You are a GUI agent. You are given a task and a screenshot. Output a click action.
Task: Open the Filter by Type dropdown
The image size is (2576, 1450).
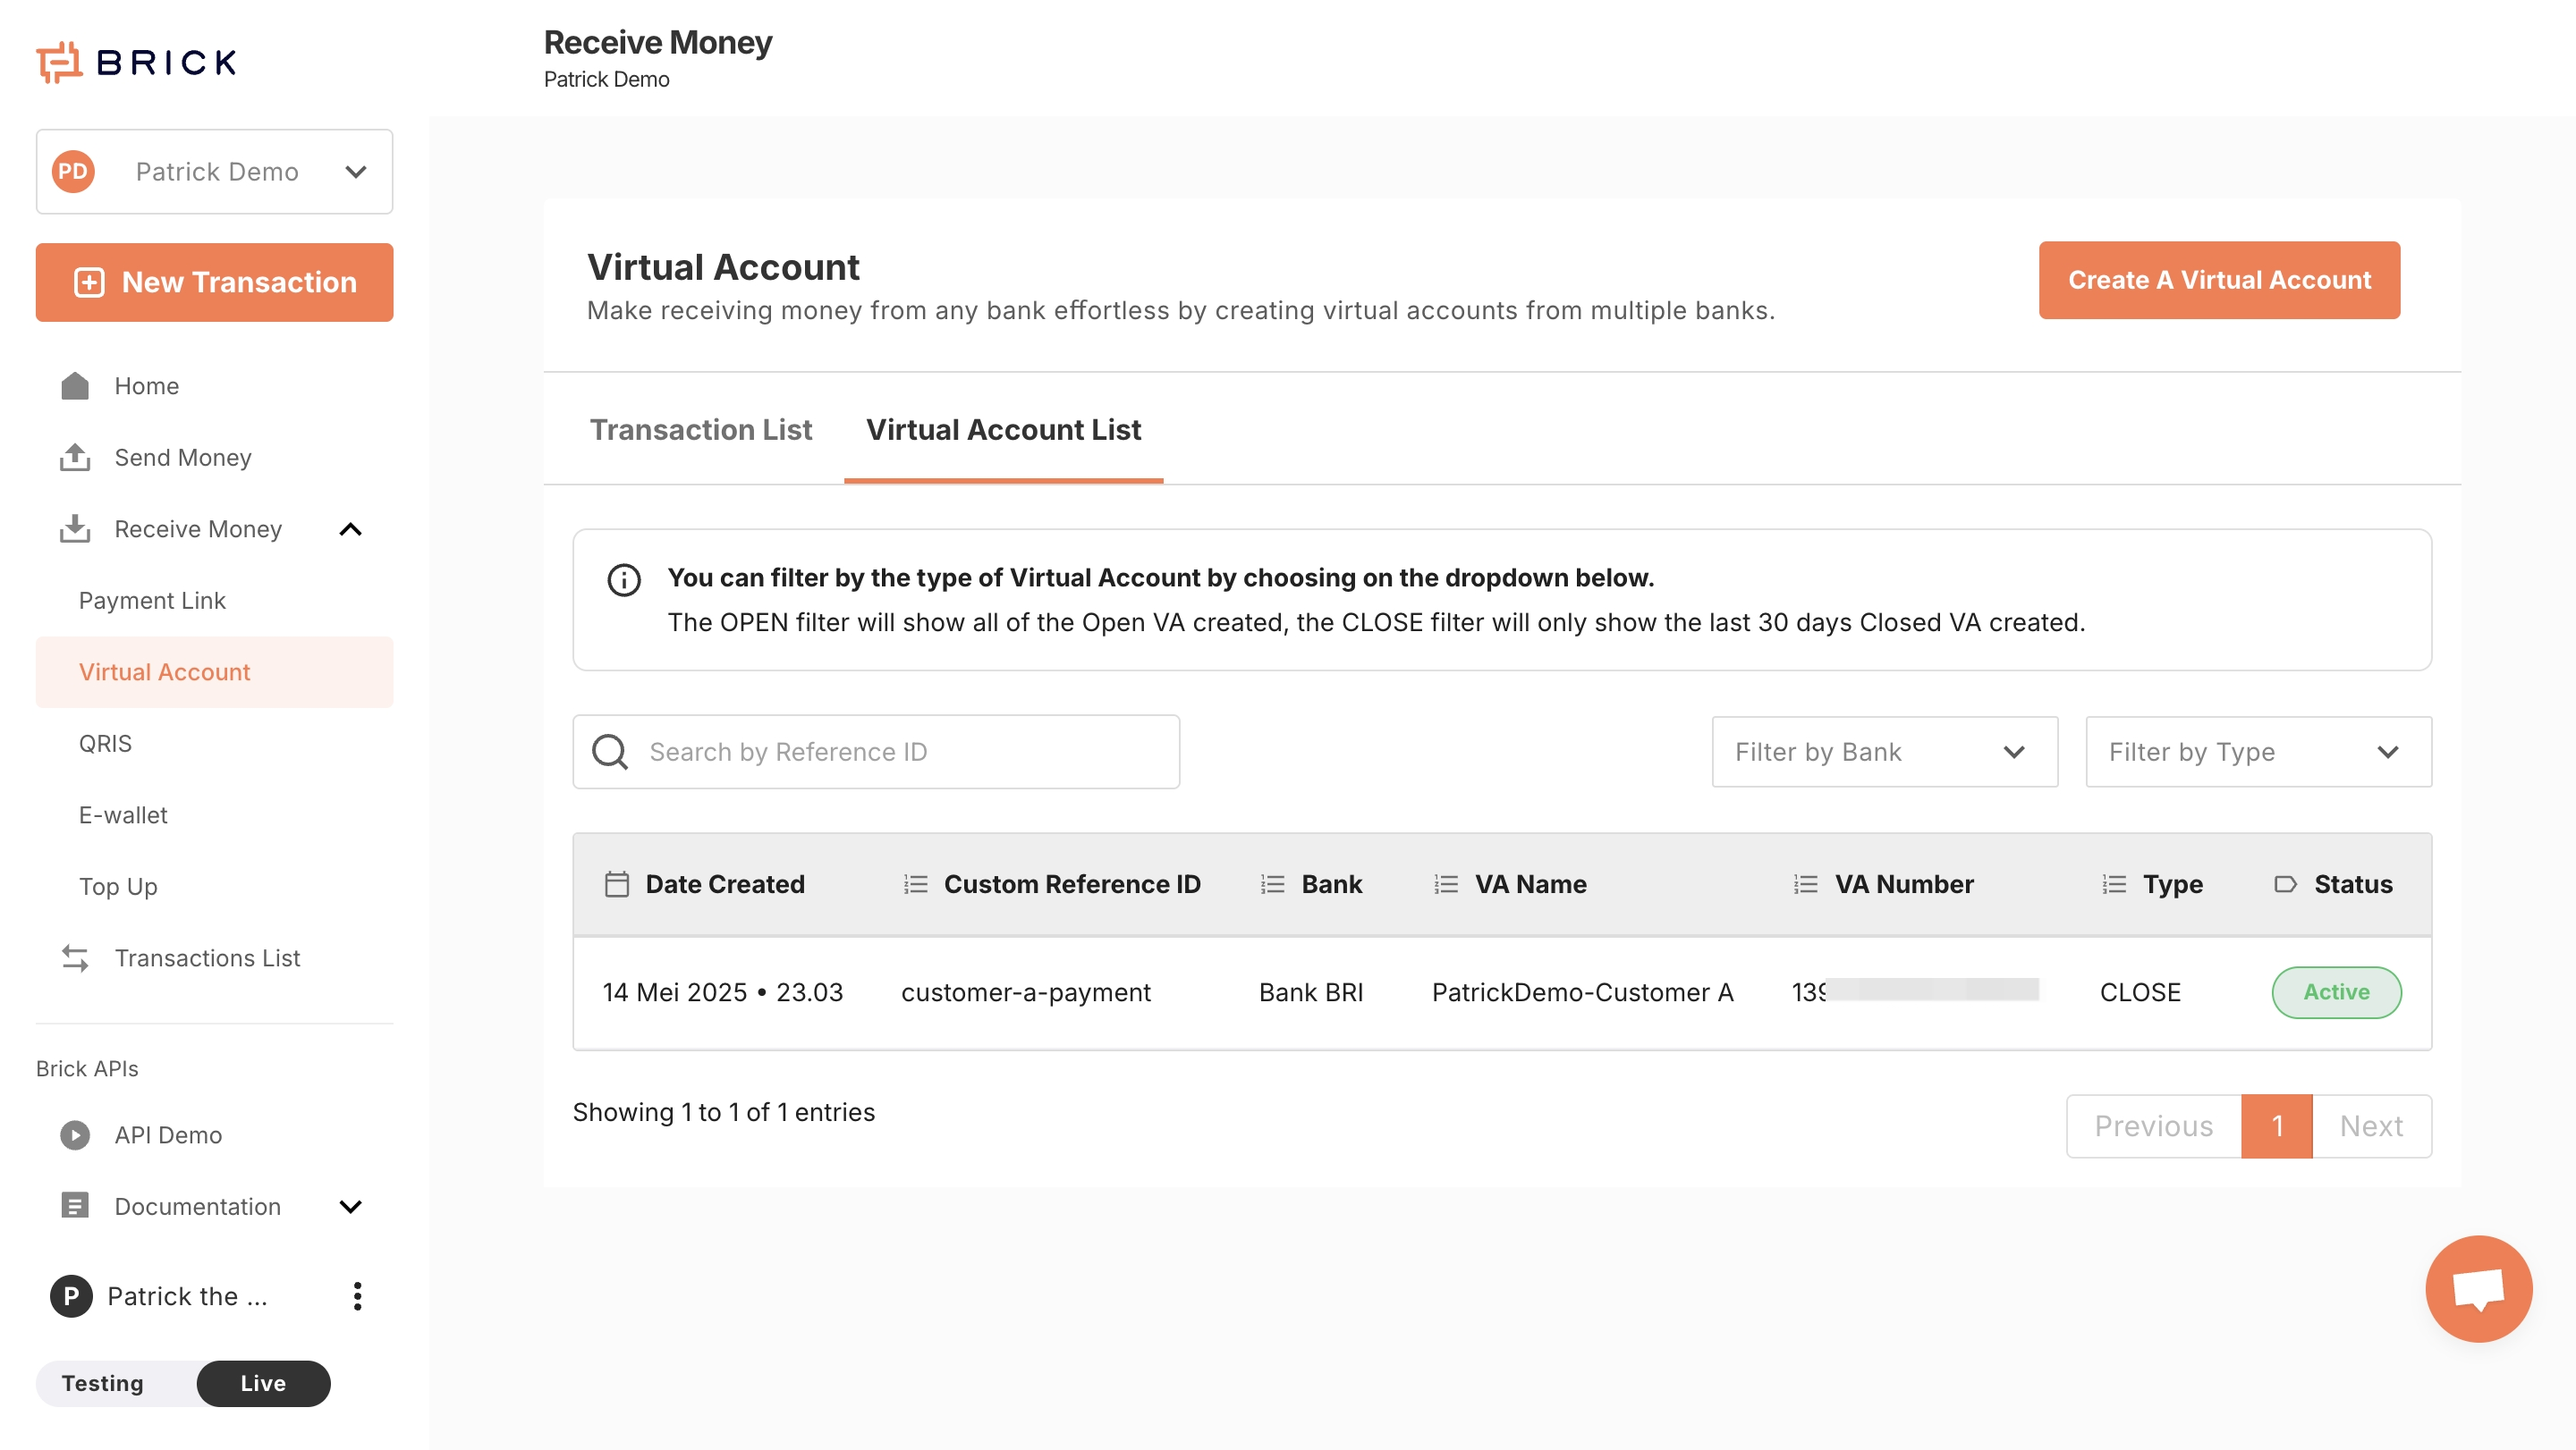click(x=2258, y=752)
